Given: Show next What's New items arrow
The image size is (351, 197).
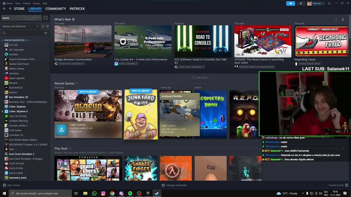Looking at the screenshot, I should tap(342, 19).
